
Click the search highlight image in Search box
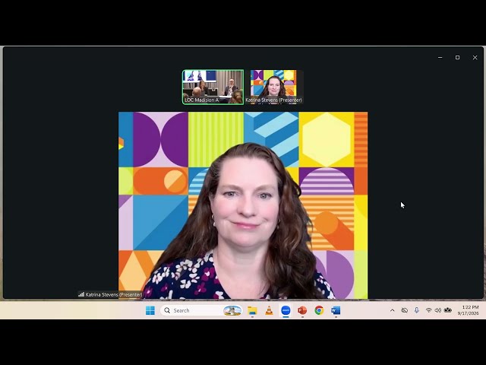click(x=232, y=310)
